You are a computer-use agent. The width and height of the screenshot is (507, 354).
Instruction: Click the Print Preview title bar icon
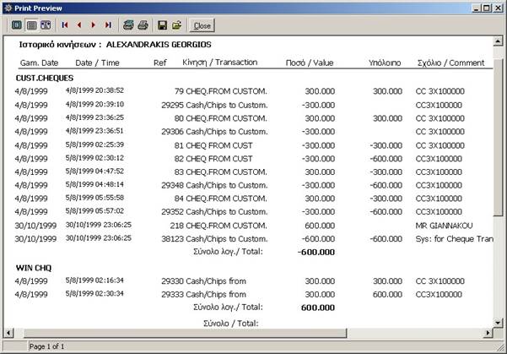[x=8, y=8]
